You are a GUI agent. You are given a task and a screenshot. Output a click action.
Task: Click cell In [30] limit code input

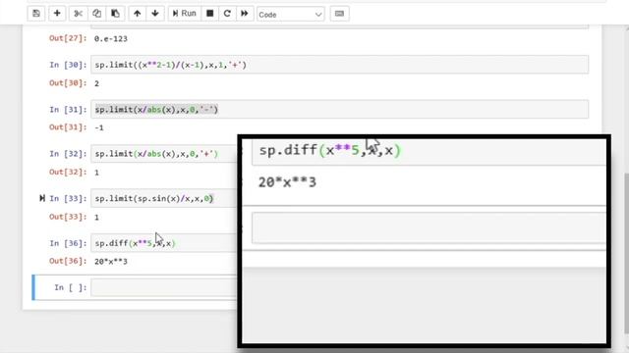339,65
